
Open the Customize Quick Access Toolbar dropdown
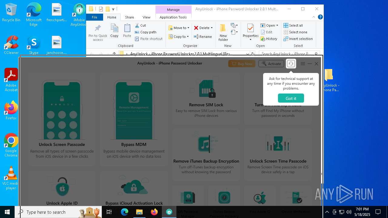tap(113, 9)
